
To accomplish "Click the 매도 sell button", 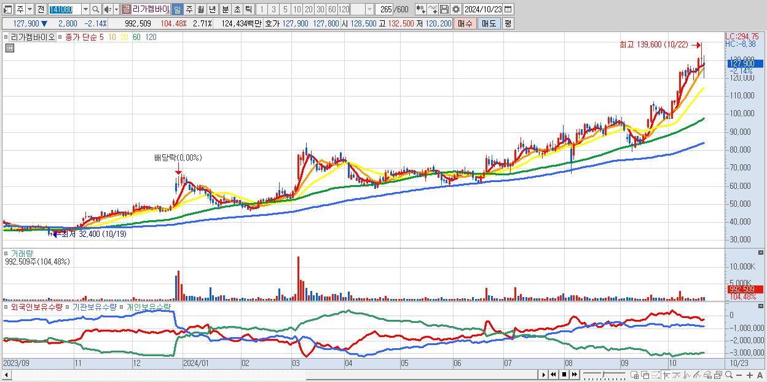I will point(489,23).
